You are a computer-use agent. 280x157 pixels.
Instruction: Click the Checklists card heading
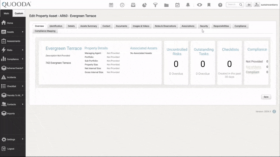[x=230, y=50]
